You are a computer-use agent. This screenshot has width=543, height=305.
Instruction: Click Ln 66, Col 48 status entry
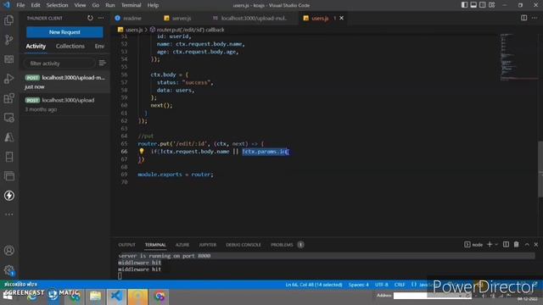pos(314,285)
